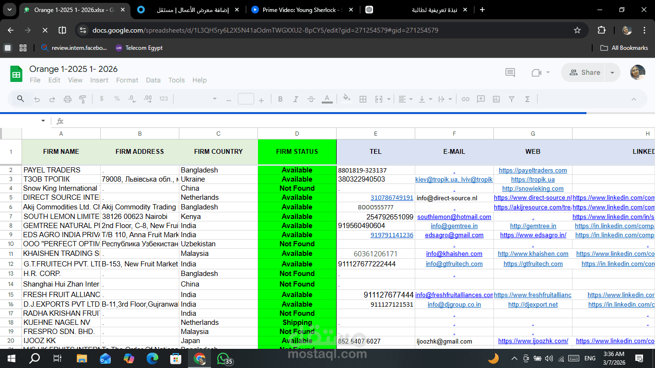Click the Print icon
This screenshot has height=368, width=655.
[68, 99]
